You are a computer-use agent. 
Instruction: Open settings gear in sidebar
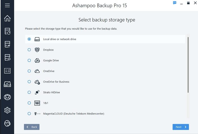point(7,110)
